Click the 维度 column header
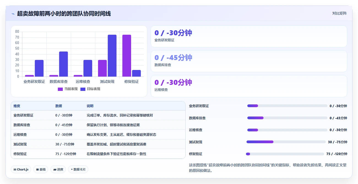Screen dimensions: 358x184 (x=17, y=106)
